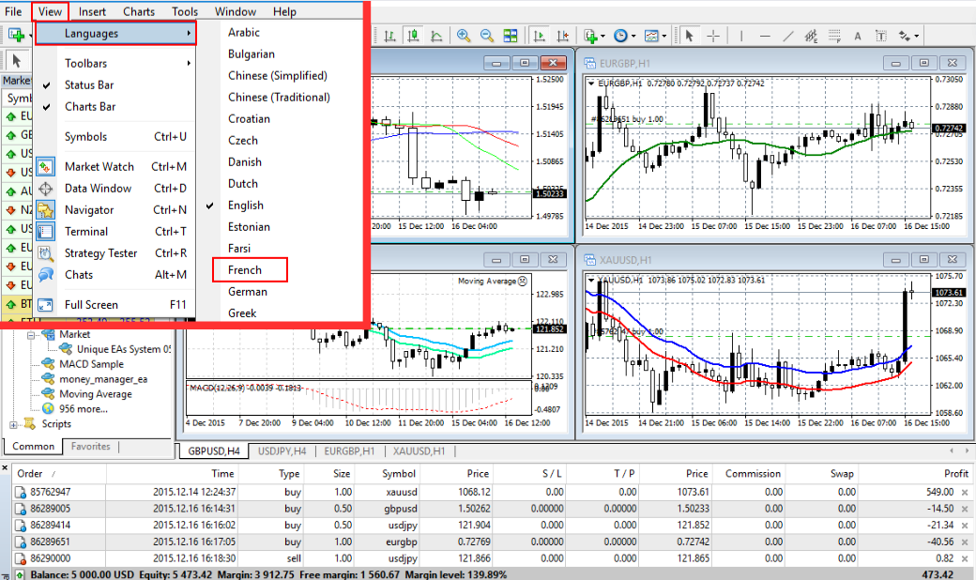Select the equidistant channel tool

811,36
